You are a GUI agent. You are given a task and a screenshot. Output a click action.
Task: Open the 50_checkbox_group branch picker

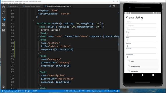pyautogui.click(x=9, y=91)
